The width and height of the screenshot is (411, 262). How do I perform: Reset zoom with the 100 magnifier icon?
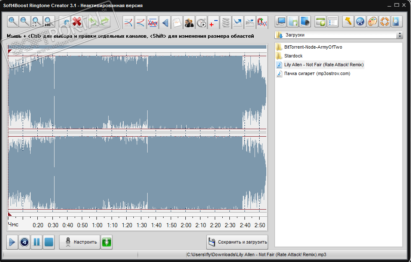[x=49, y=22]
